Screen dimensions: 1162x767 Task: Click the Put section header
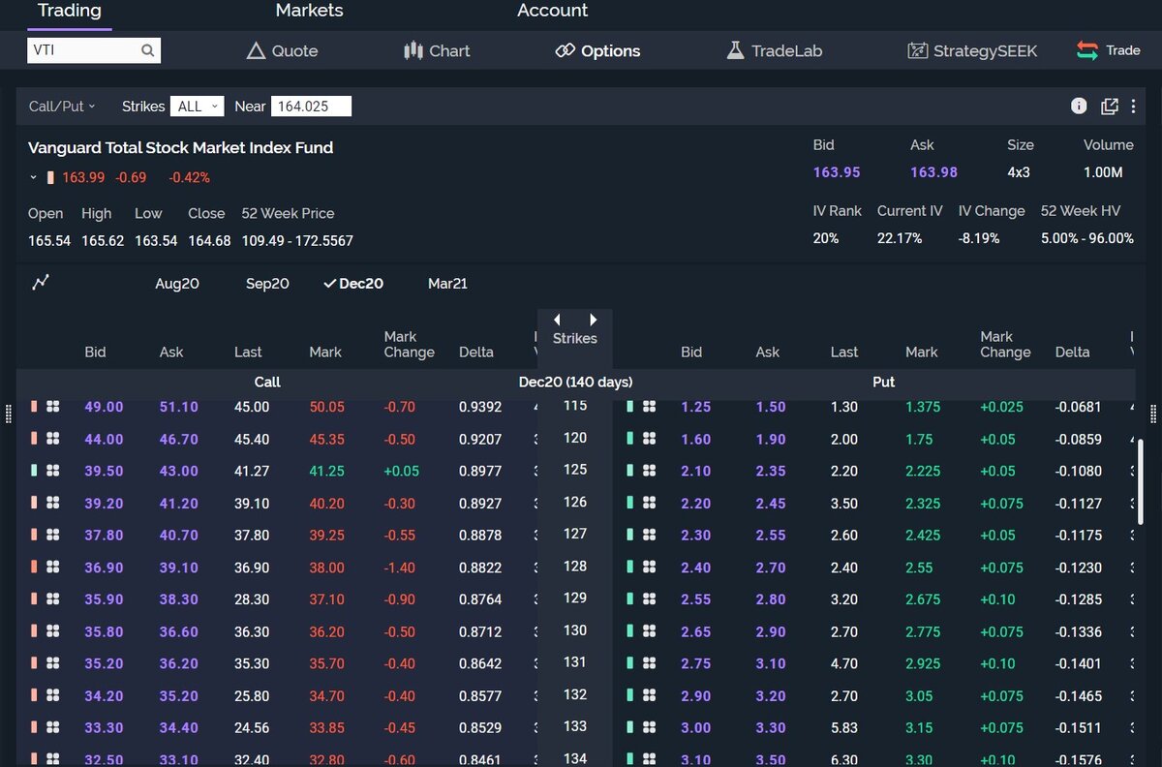[883, 382]
